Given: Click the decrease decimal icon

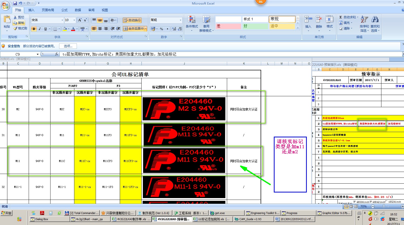Looking at the screenshot, I should tap(180, 29).
